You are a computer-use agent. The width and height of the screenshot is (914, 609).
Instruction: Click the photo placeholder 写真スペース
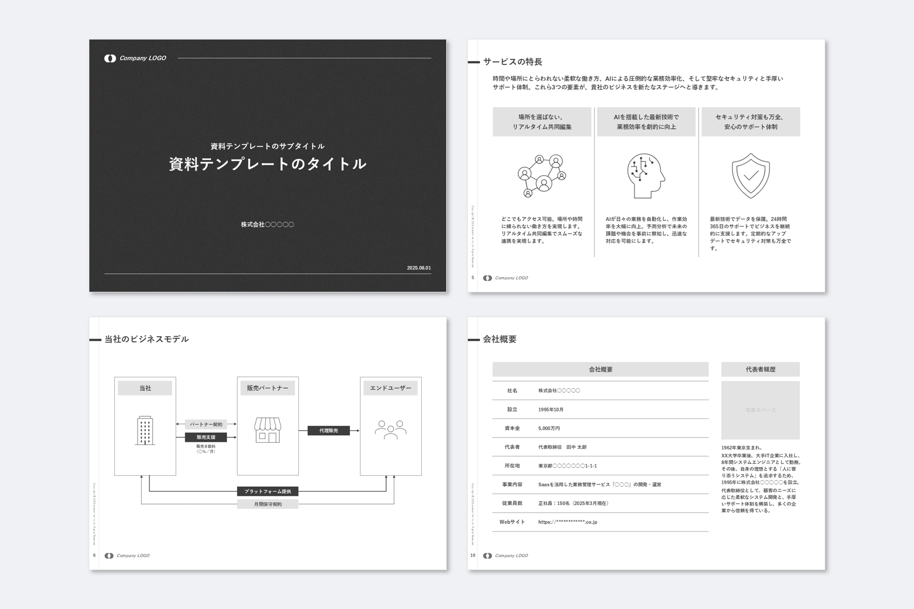point(760,410)
